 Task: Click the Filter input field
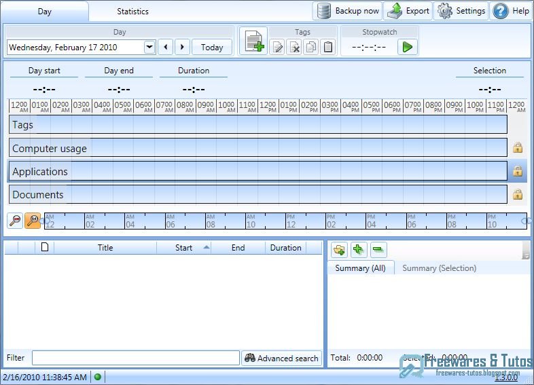136,358
